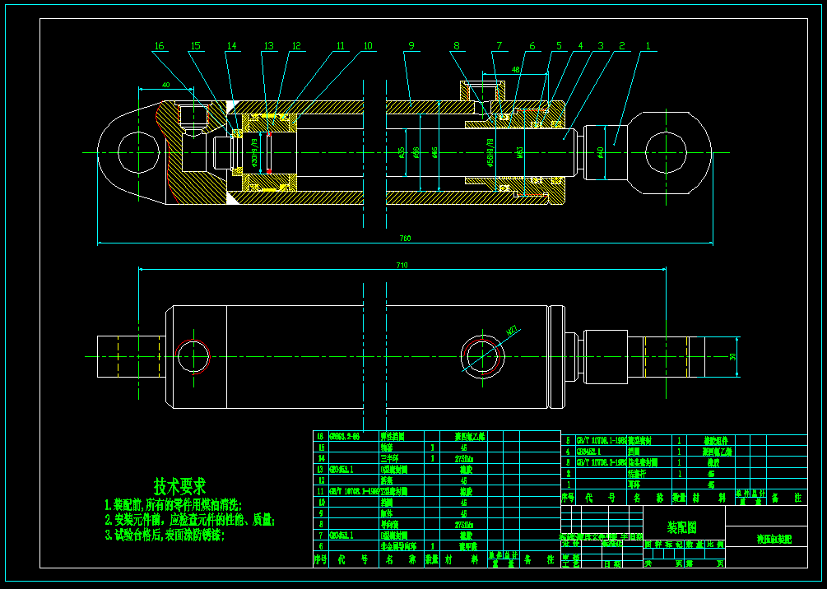Click the row number 9 cell in the parts table
Screen dimensions: 827x589
[321, 513]
